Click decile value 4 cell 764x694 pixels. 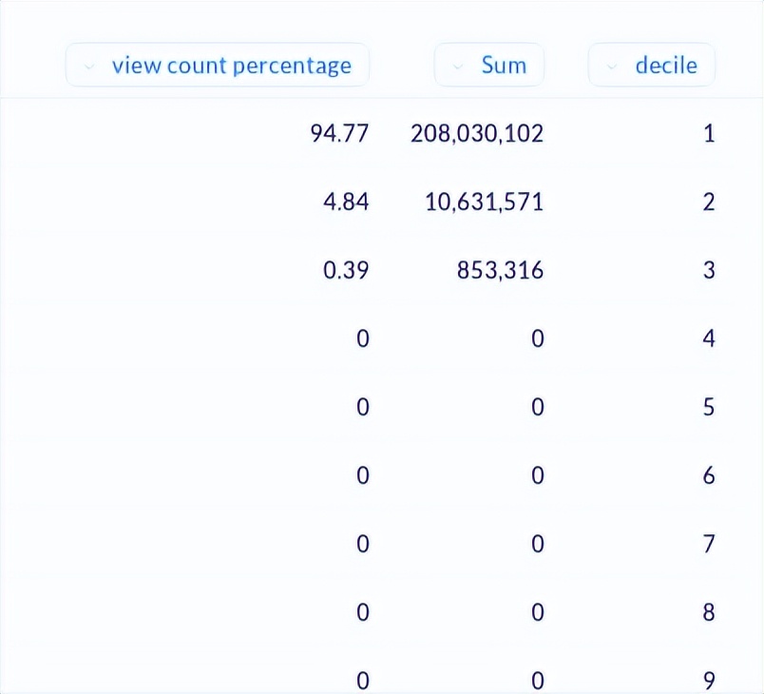(708, 339)
